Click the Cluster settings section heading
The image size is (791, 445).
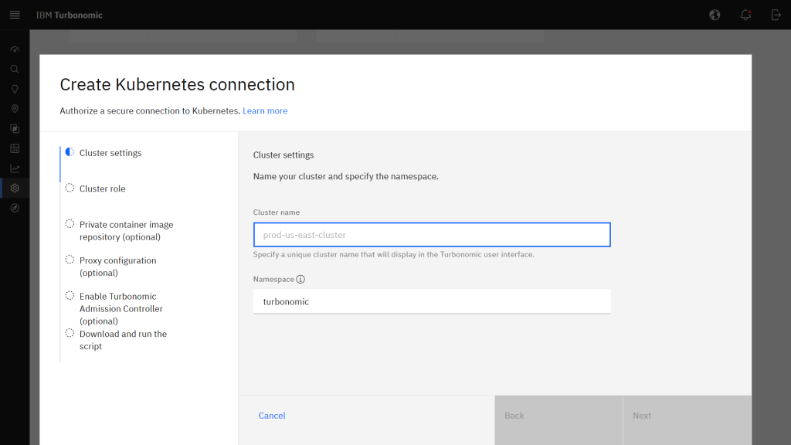[x=283, y=155]
